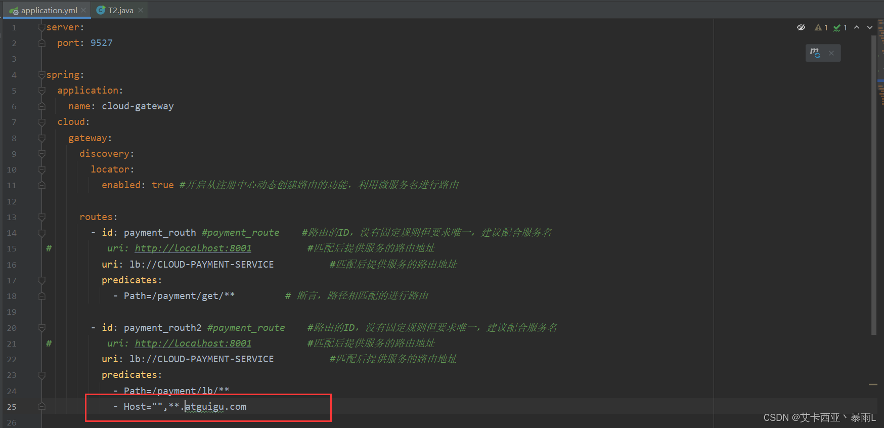
Task: Click the Maven reload changes icon
Action: [x=815, y=53]
